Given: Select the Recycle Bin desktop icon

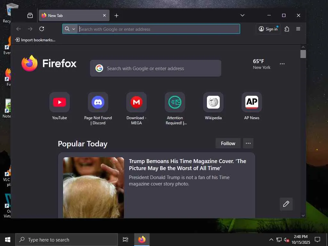Looking at the screenshot, I should tap(8, 13).
